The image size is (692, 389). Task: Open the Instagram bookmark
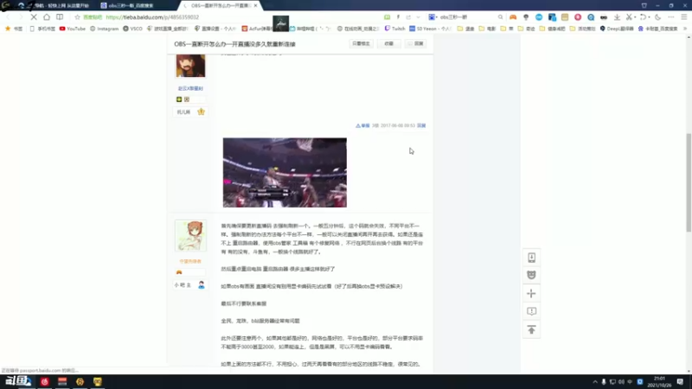point(104,29)
